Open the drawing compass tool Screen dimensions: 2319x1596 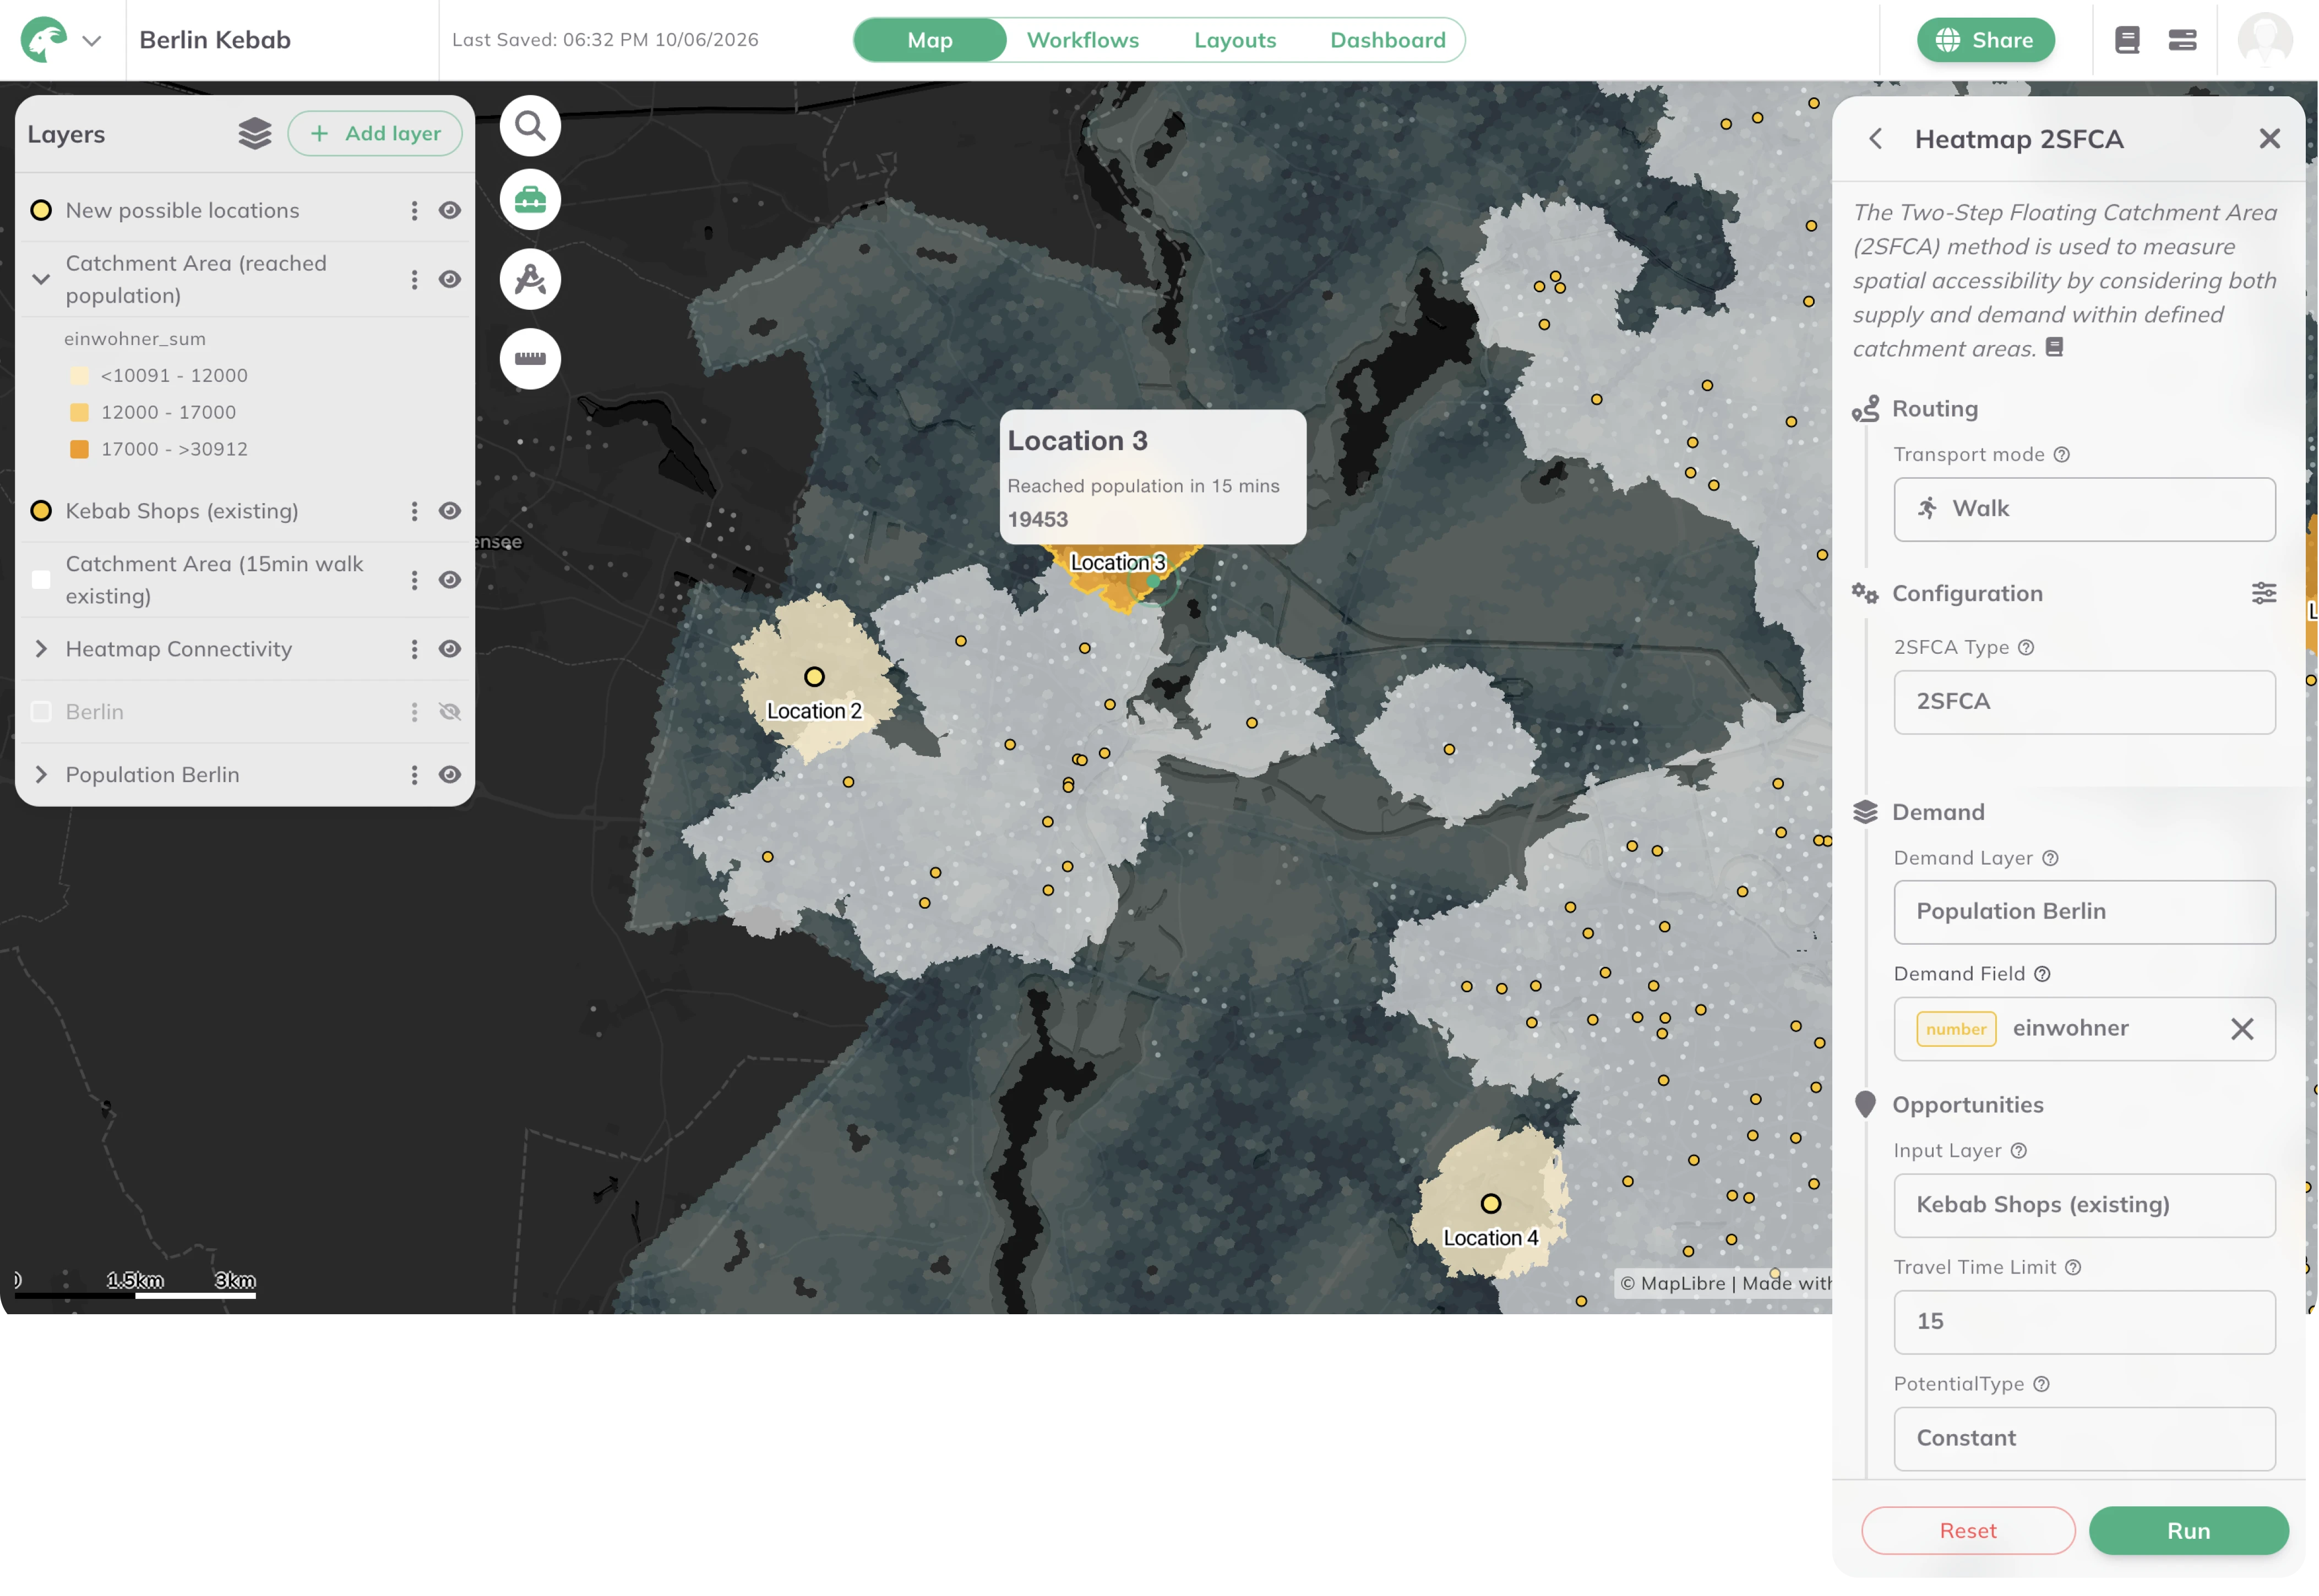[x=530, y=279]
